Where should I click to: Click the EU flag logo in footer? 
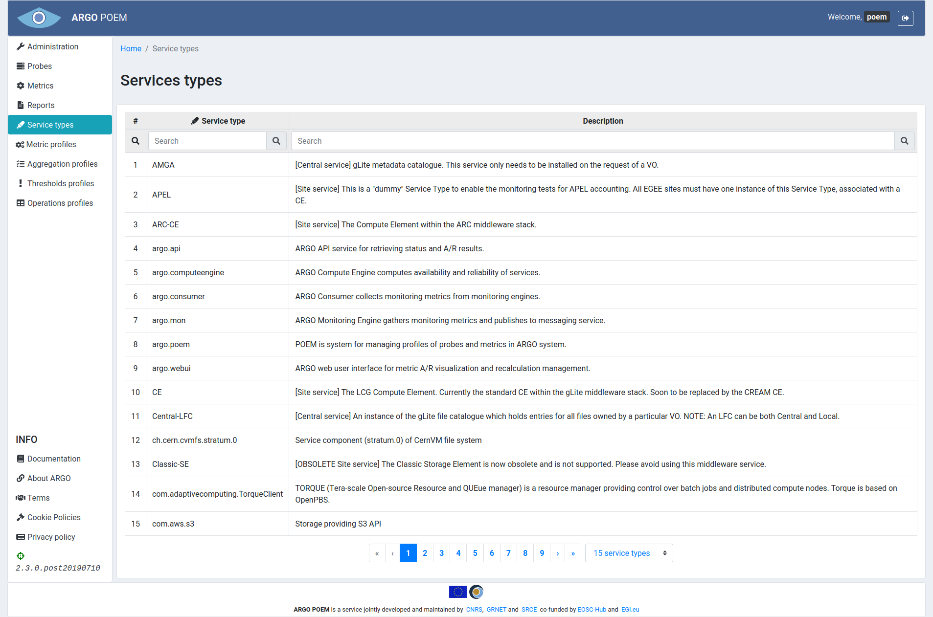[458, 592]
